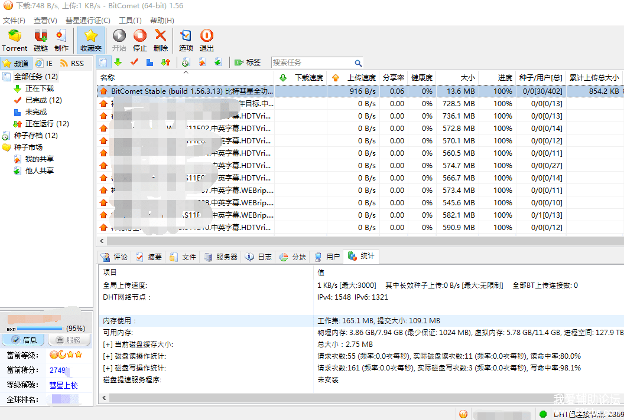Switch to 频道 sidebar tab
The width and height of the screenshot is (624, 420).
coord(17,63)
